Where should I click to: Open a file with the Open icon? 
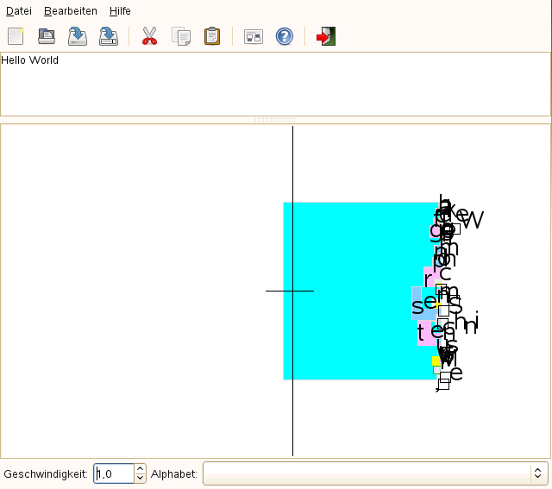pyautogui.click(x=47, y=36)
